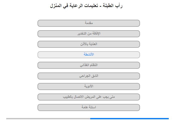Go to the anesthesia recovery topic
Viewport: 175px width, 120px height.
click(89, 34)
